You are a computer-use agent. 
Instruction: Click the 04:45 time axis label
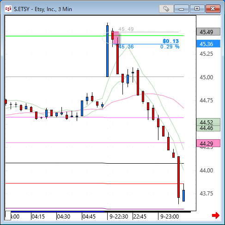point(89,217)
